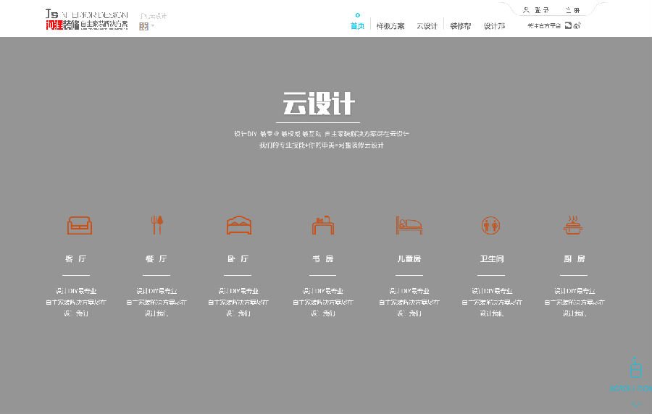Select the 客厅 category label
The height and width of the screenshot is (414, 652).
75,258
